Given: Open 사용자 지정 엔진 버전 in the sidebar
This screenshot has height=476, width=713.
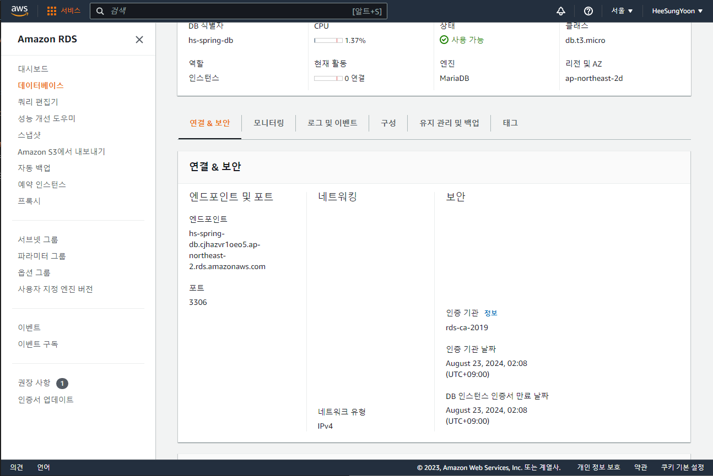Looking at the screenshot, I should (55, 289).
